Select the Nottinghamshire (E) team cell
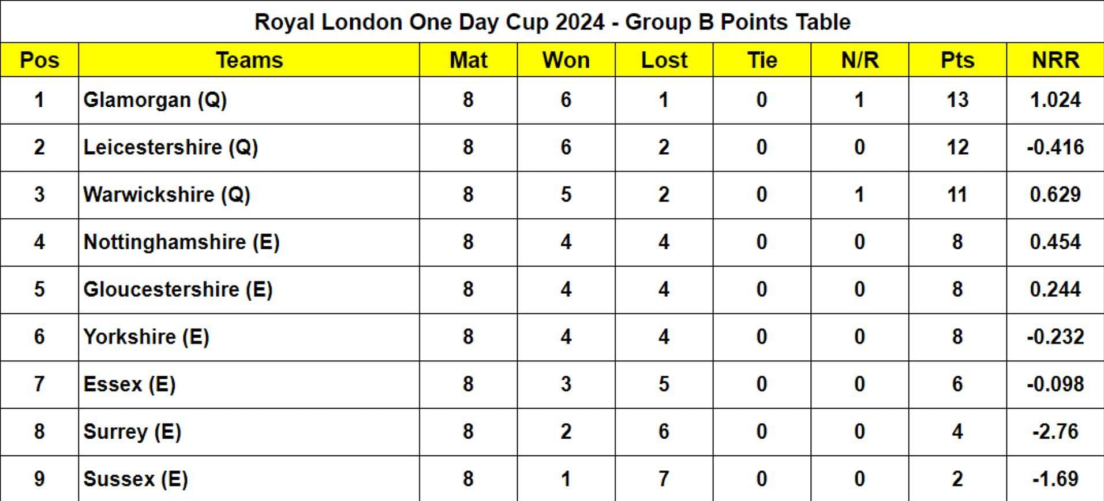Image resolution: width=1104 pixels, height=501 pixels. (249, 242)
